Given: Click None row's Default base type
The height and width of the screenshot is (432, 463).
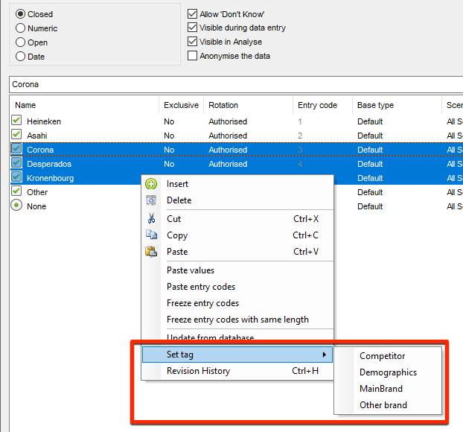Looking at the screenshot, I should [370, 206].
